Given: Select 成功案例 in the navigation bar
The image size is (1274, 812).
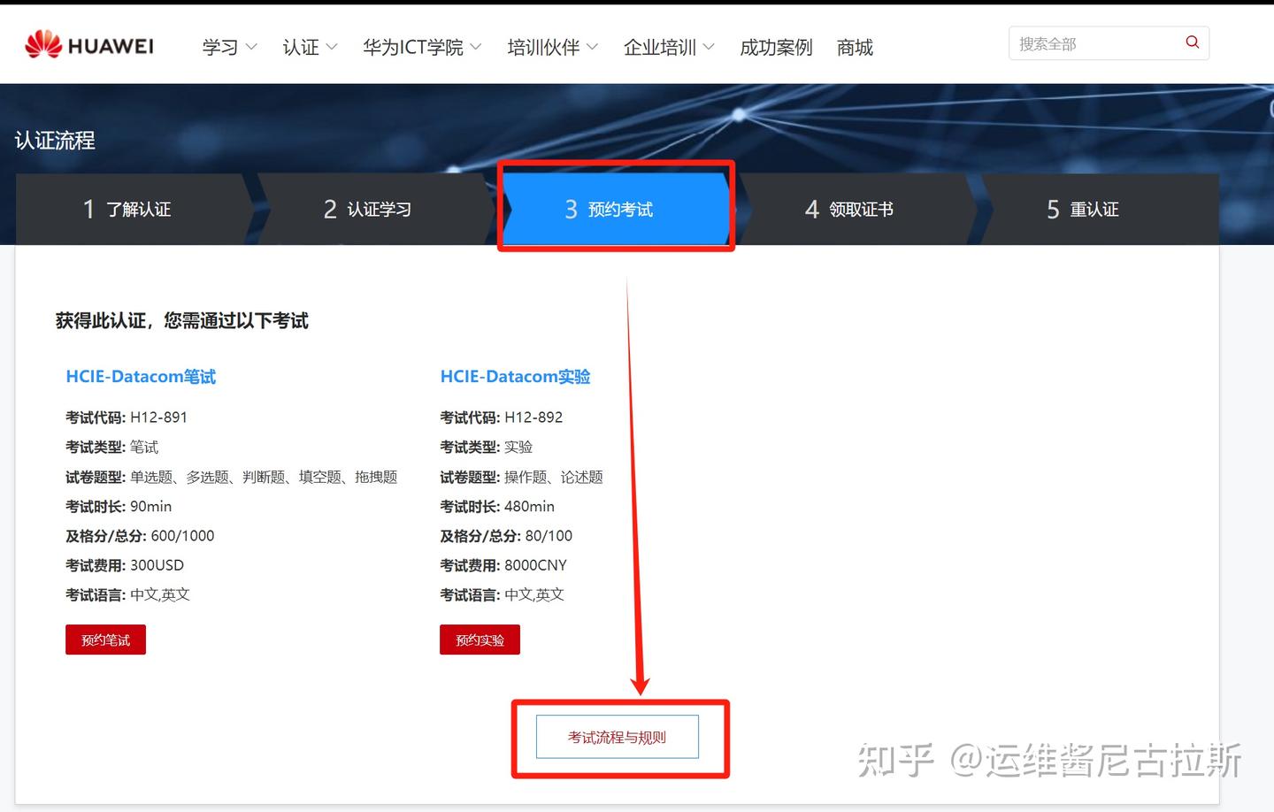Looking at the screenshot, I should (775, 48).
